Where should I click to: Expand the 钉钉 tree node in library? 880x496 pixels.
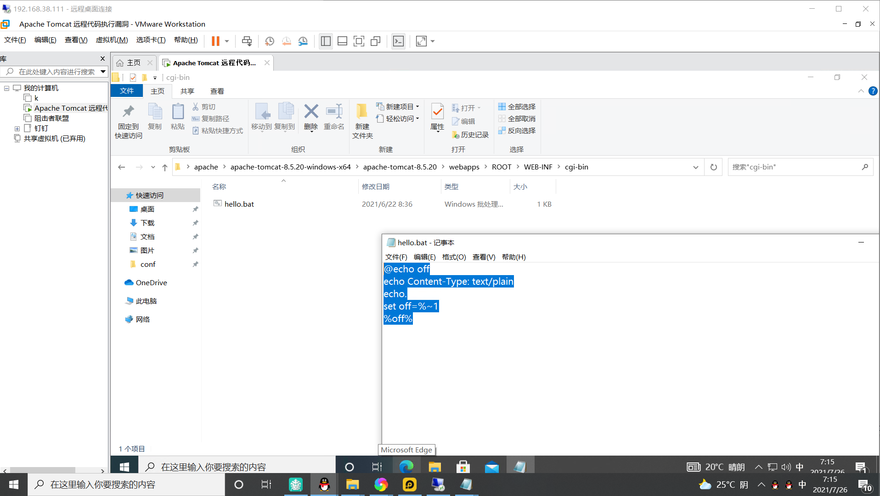[17, 129]
